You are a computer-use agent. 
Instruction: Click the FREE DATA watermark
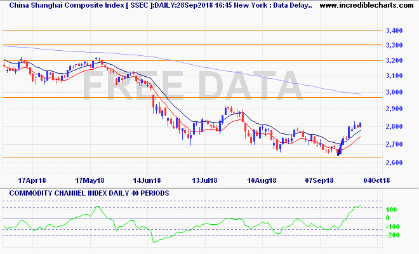tap(190, 86)
